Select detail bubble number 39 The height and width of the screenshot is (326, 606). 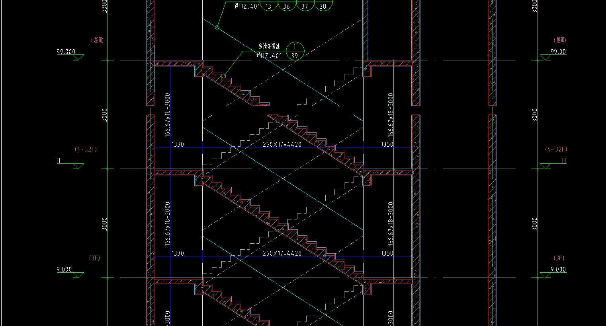coord(295,56)
